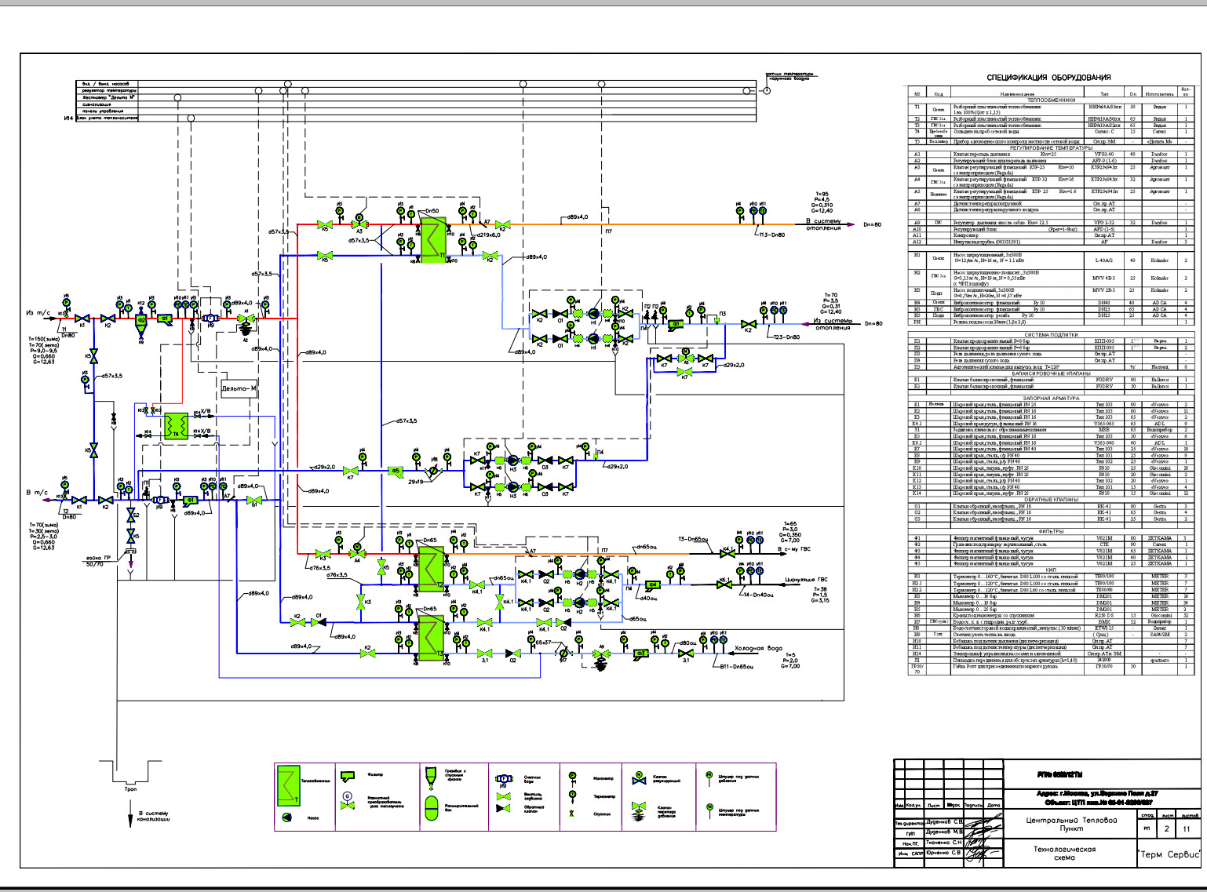Click the Холодная вода inlet label
Screen dimensions: 1207x892
tap(758, 650)
